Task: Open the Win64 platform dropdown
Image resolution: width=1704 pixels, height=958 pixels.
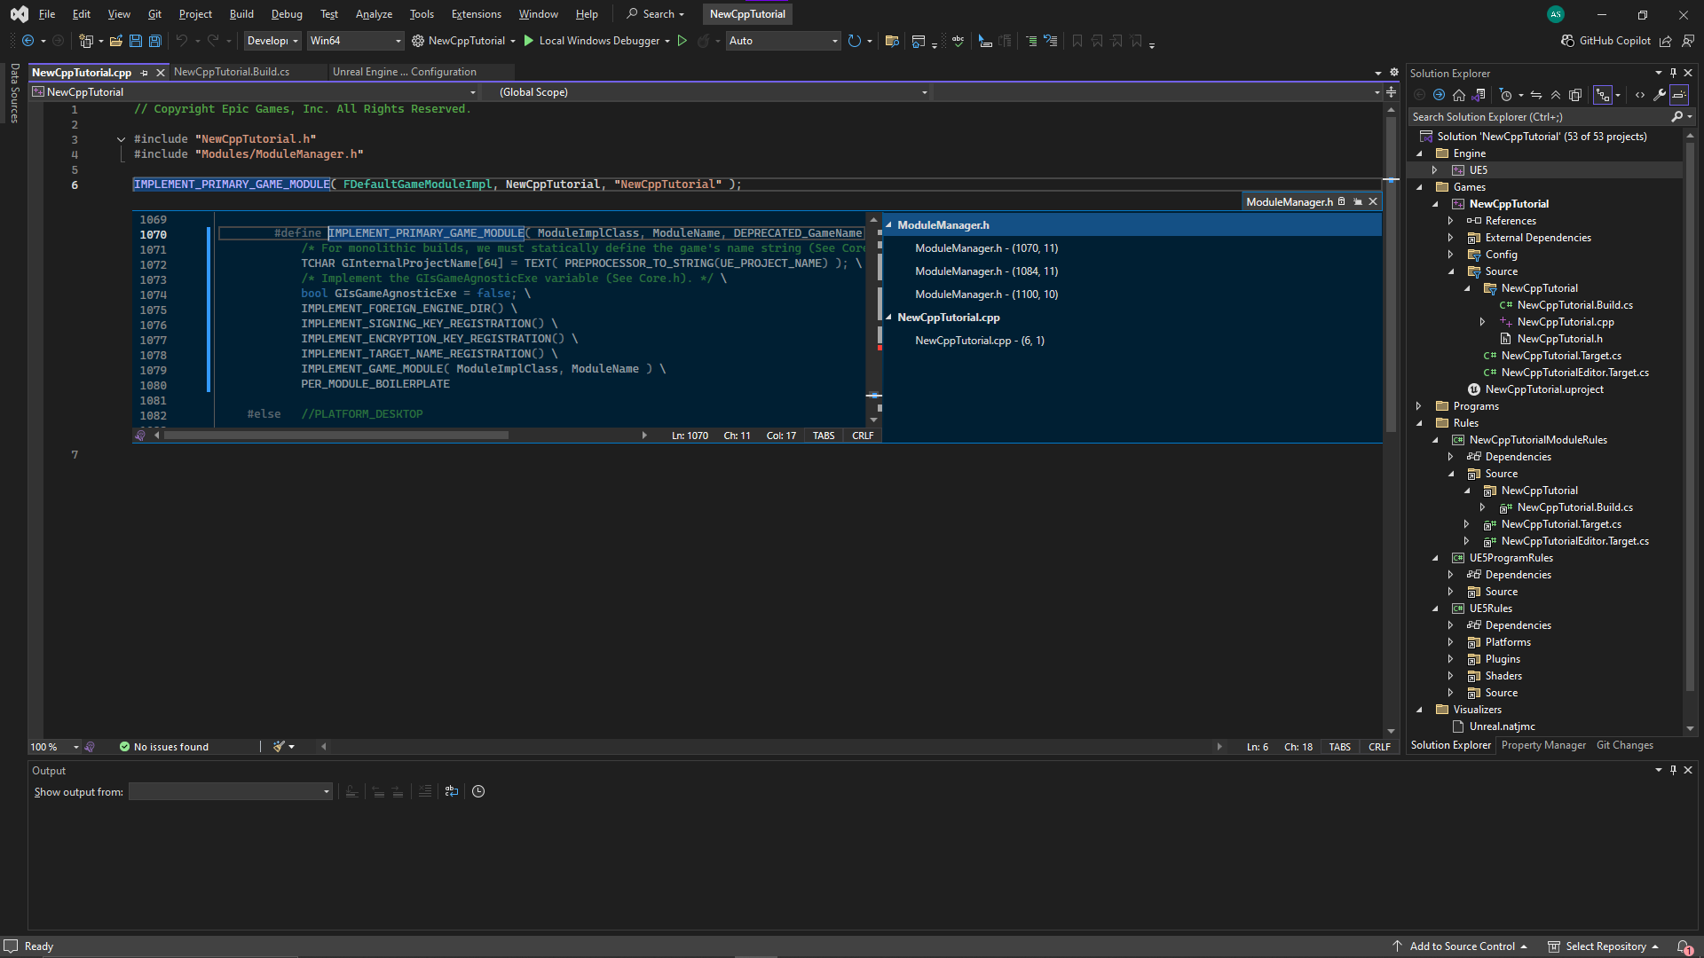Action: pyautogui.click(x=355, y=41)
